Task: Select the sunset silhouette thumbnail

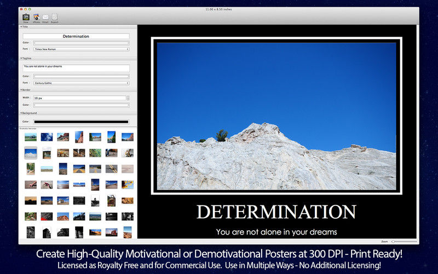Action: [x=31, y=201]
